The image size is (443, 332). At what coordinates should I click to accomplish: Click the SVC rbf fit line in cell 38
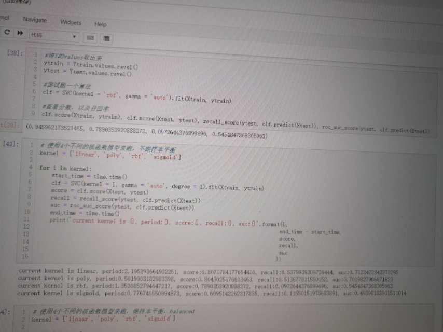click(137, 96)
